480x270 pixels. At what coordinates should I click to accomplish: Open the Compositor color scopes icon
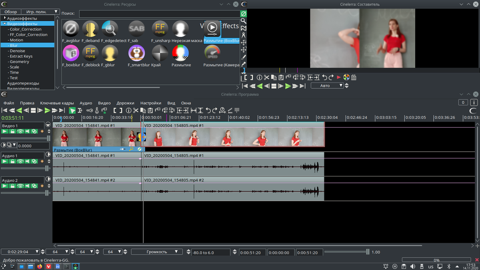pos(346,77)
